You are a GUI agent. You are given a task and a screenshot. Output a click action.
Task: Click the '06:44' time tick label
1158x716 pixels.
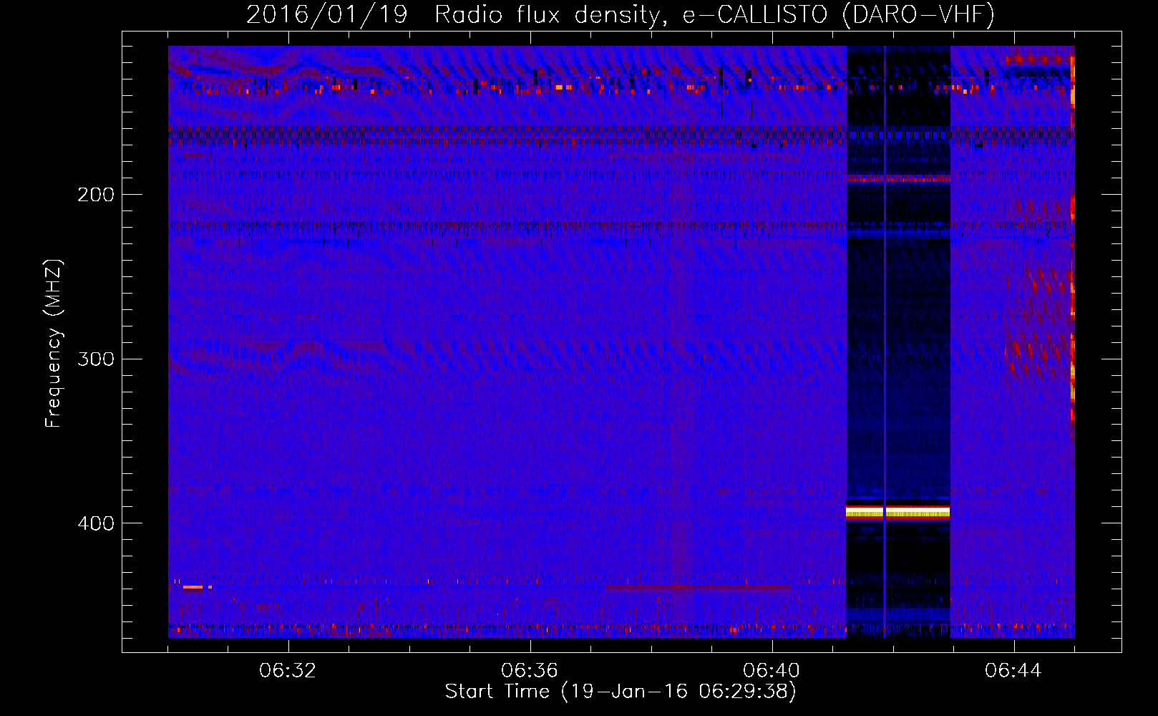[1014, 671]
